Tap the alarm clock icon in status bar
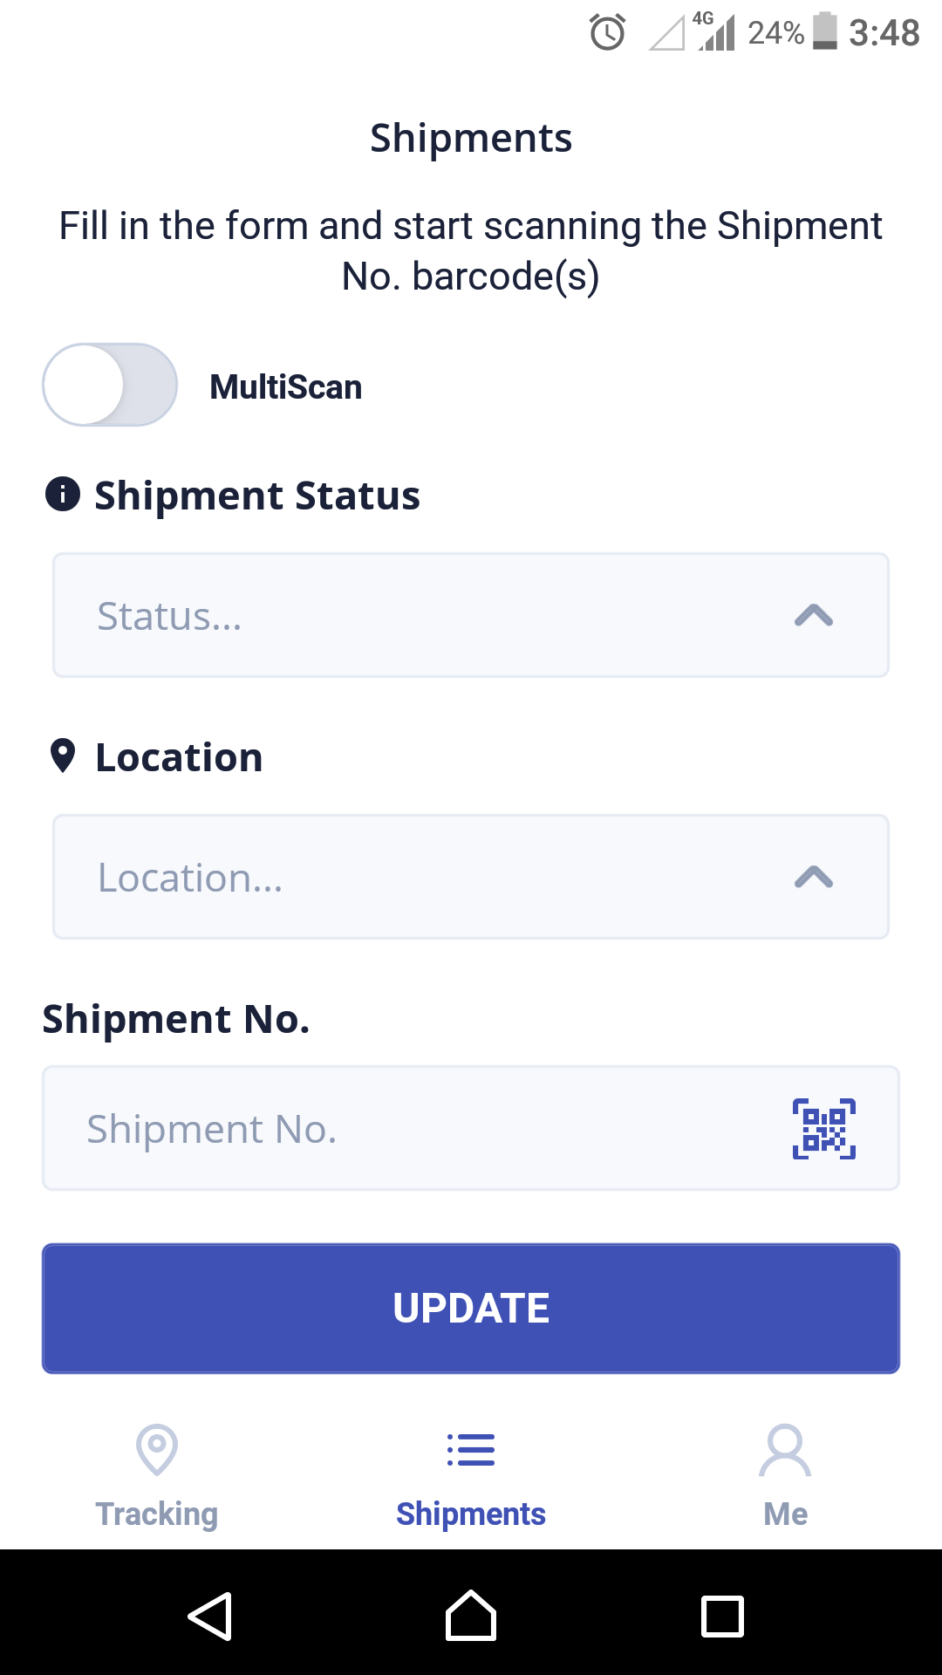942x1675 pixels. click(x=607, y=33)
